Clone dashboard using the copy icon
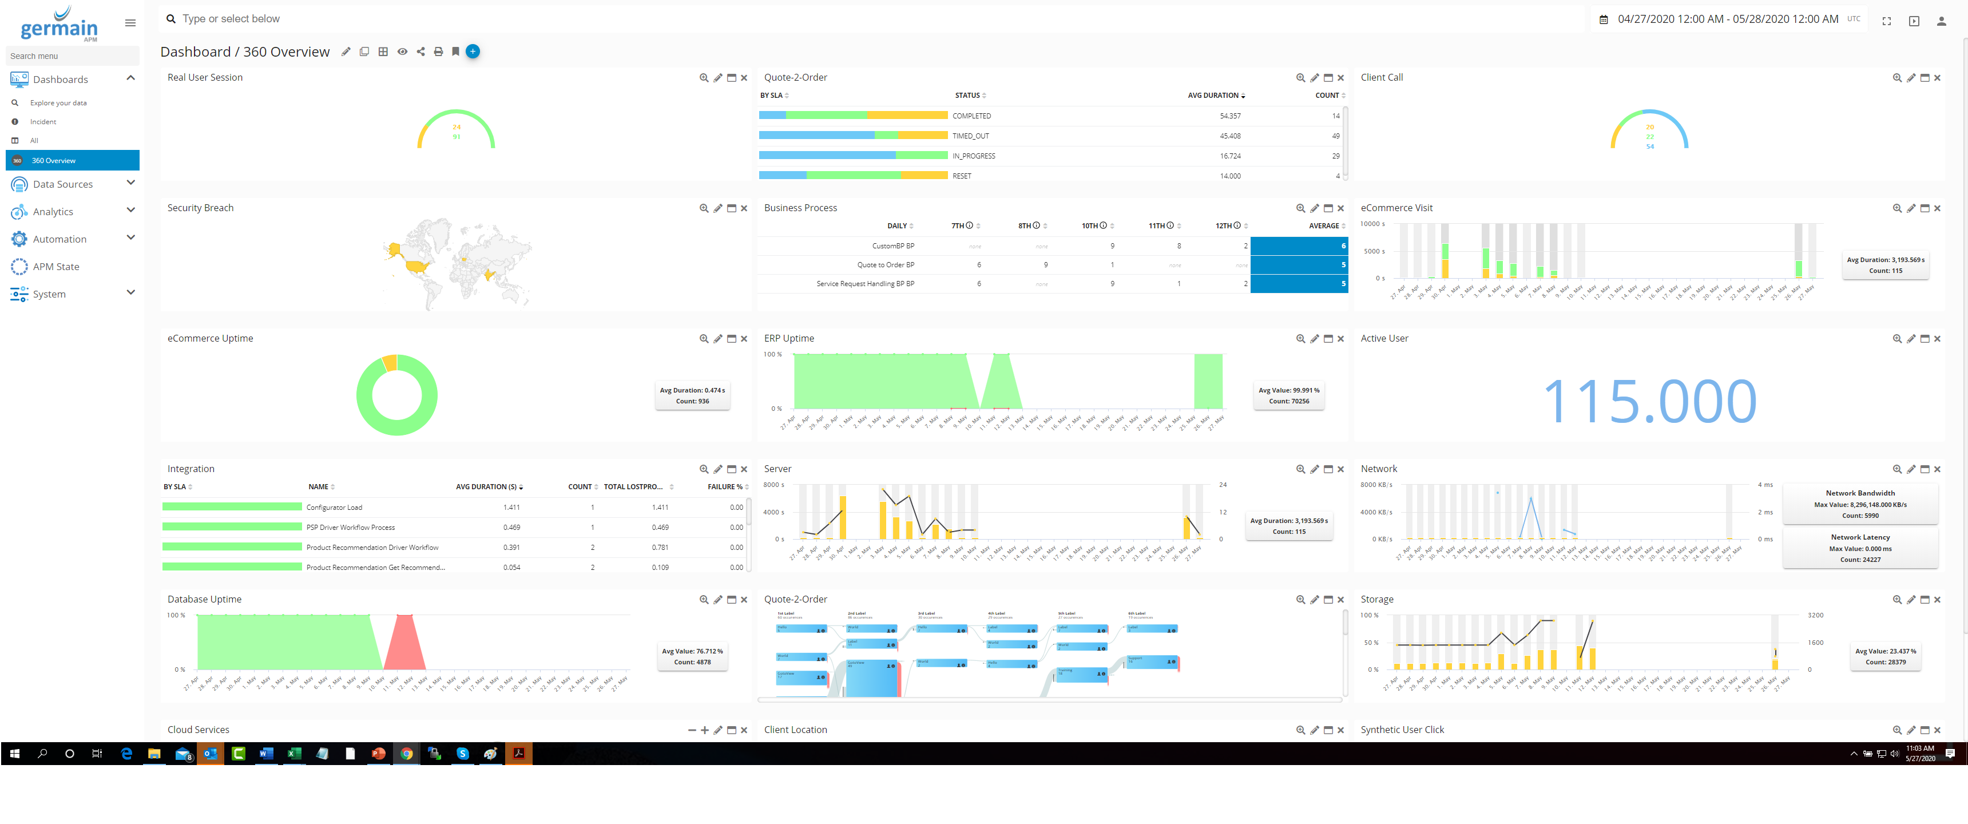This screenshot has height=824, width=1968. (364, 52)
